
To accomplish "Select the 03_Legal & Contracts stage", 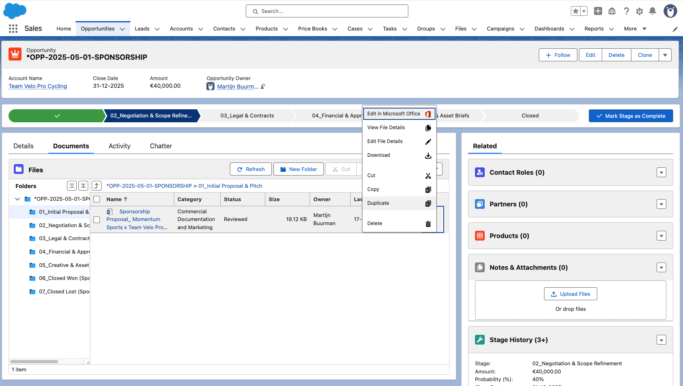I will tap(247, 116).
